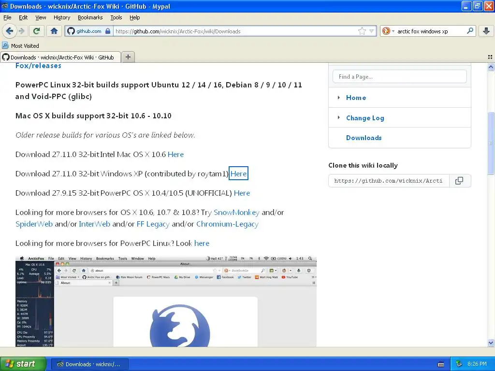Go back with the Back arrow button

click(x=10, y=31)
